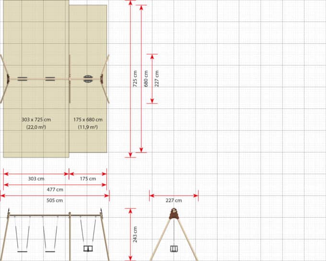Click the toddler cradle seat in front elevation

88,248
